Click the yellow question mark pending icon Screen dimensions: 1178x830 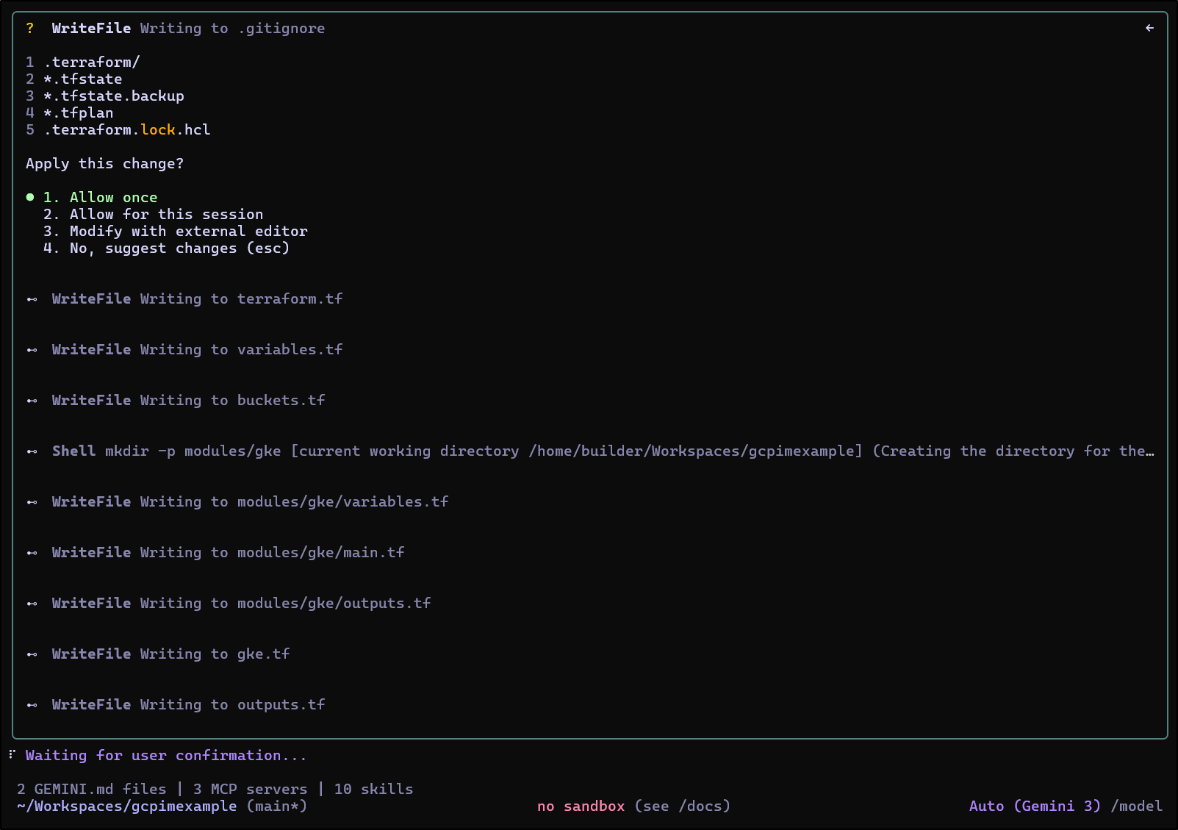click(x=30, y=29)
